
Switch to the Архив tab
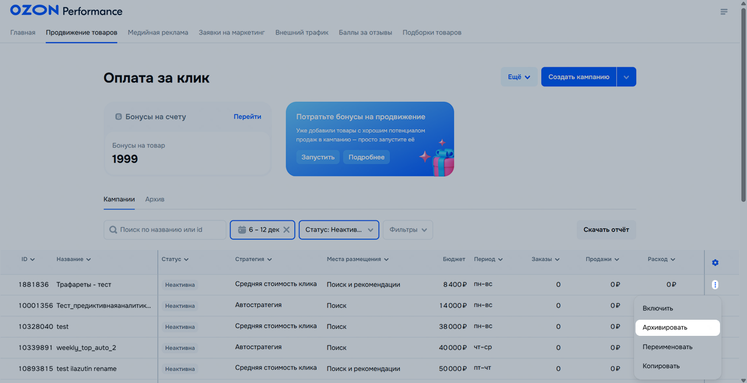point(155,200)
